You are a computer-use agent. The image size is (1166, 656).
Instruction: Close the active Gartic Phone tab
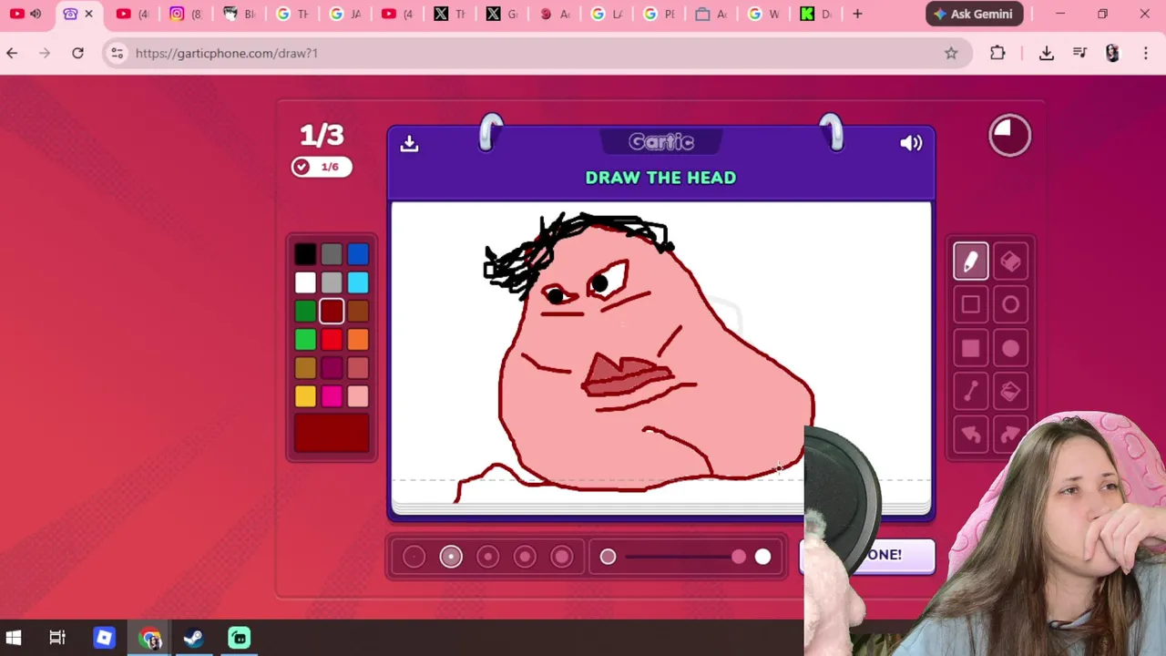[88, 14]
